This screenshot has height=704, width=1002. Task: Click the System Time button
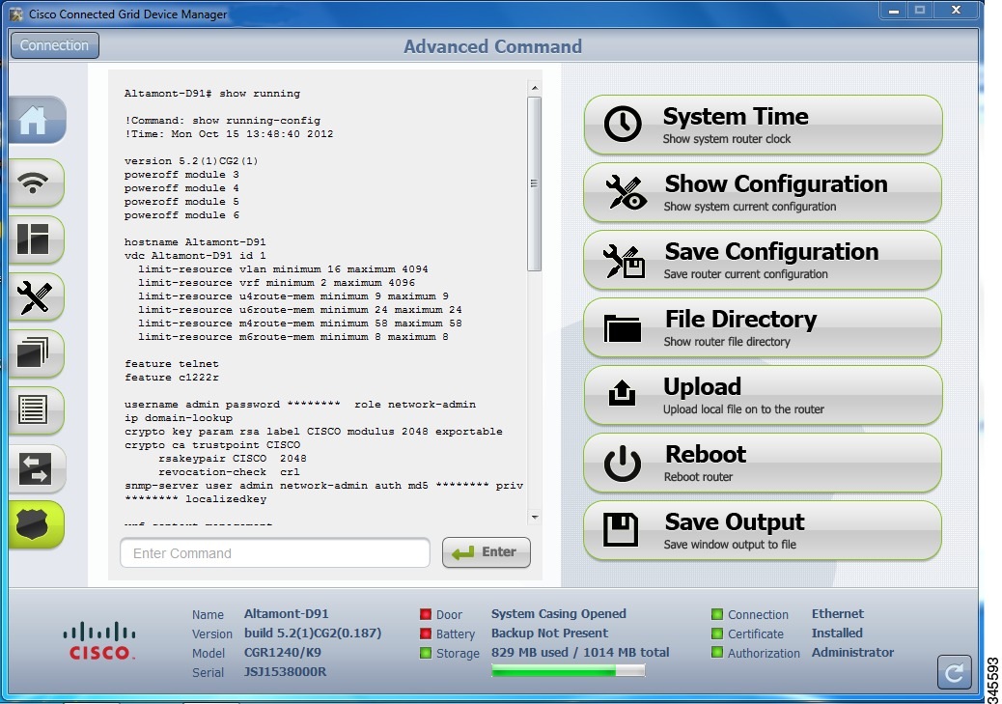[x=763, y=125]
